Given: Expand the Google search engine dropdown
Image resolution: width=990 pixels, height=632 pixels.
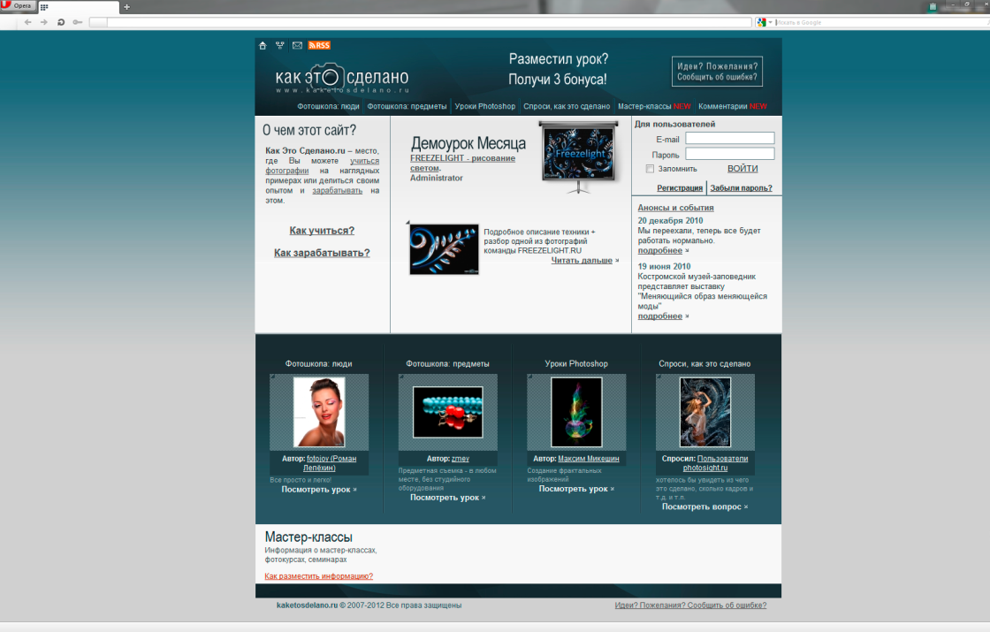Looking at the screenshot, I should [770, 22].
